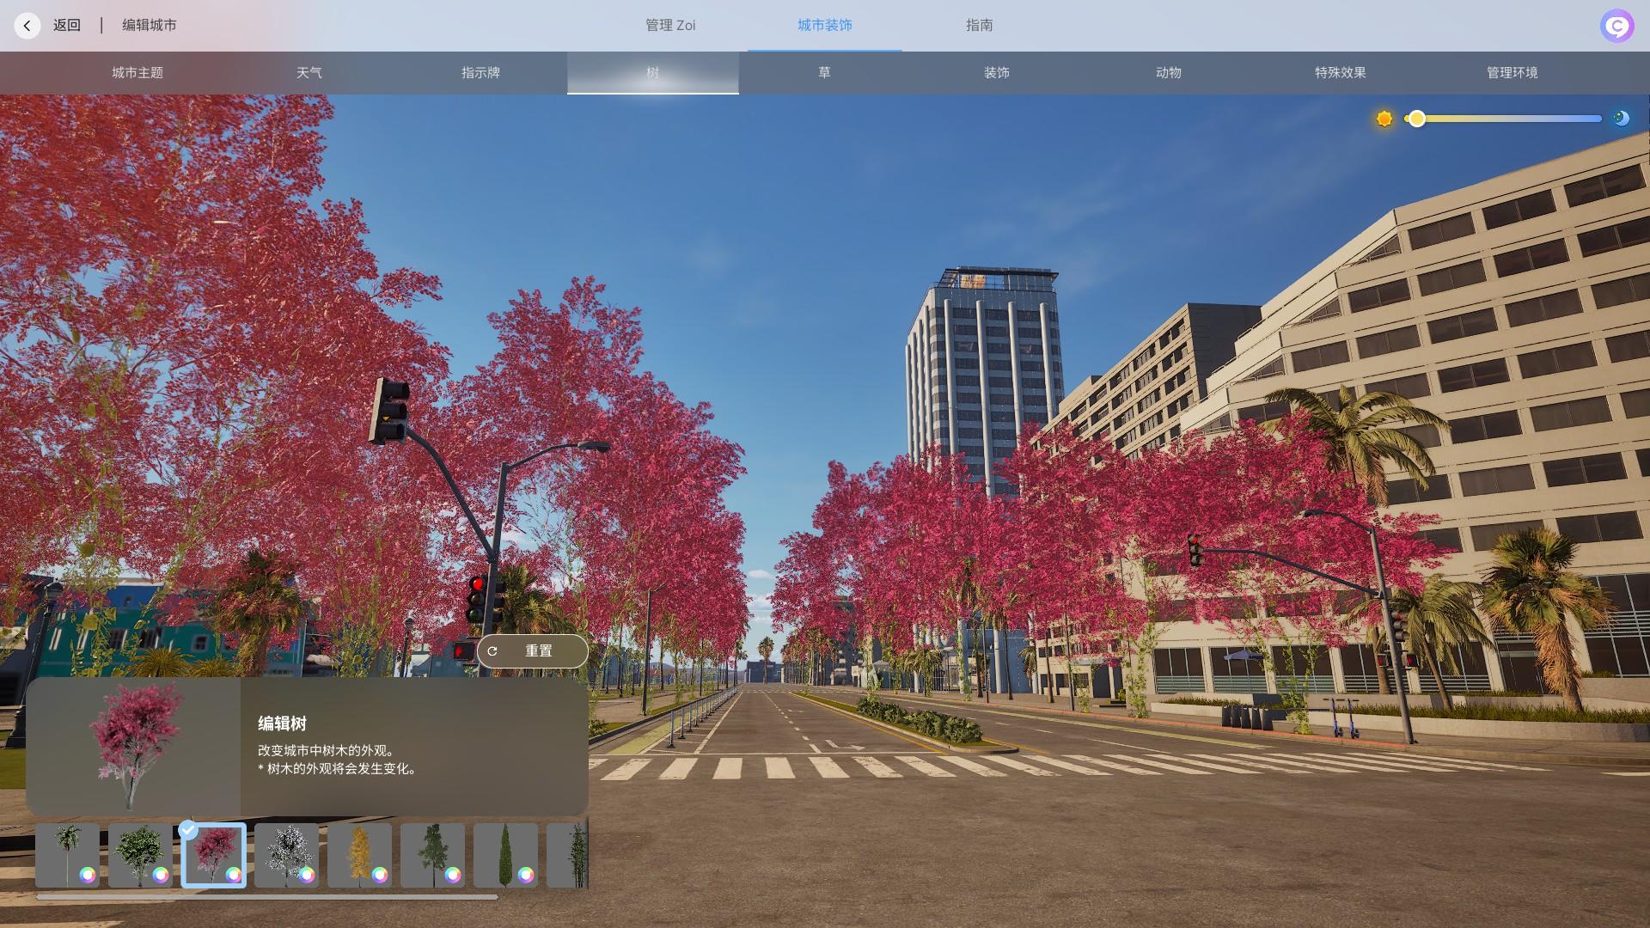
Task: Open color wheel on palm tree thumbnail
Action: (x=88, y=875)
